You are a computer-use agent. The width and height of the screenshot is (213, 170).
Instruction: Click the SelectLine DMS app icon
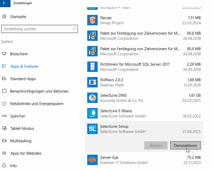click(92, 98)
